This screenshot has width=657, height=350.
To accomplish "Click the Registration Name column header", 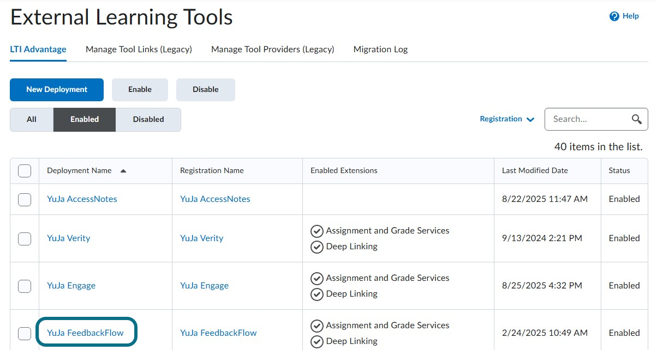I will tap(212, 171).
